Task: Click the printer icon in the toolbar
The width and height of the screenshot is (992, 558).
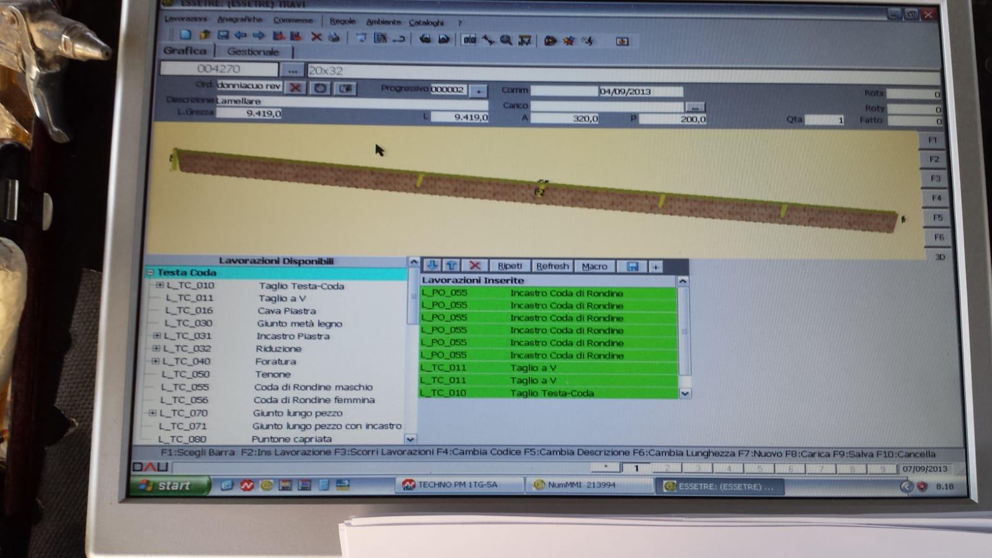Action: 334,37
